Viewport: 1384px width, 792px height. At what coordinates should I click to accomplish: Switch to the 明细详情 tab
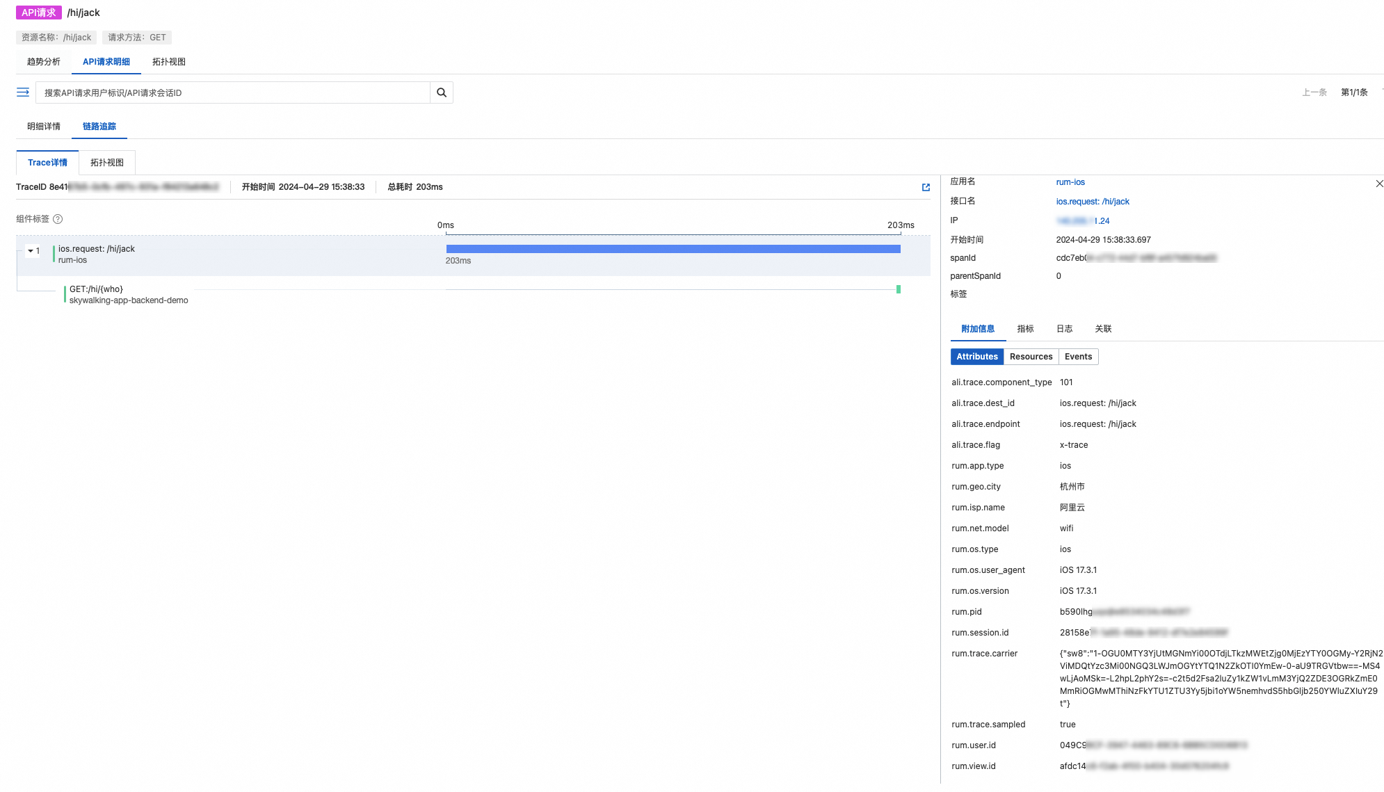pyautogui.click(x=42, y=126)
